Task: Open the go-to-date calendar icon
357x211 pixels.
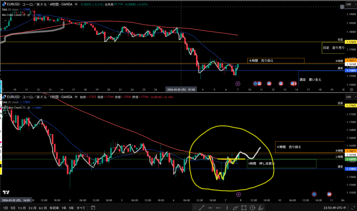Action: point(93,208)
